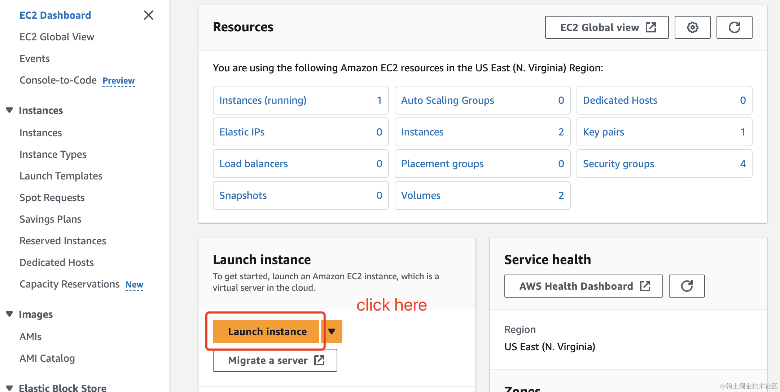This screenshot has height=392, width=780.
Task: Open the Key pairs resource tile
Action: [x=664, y=132]
